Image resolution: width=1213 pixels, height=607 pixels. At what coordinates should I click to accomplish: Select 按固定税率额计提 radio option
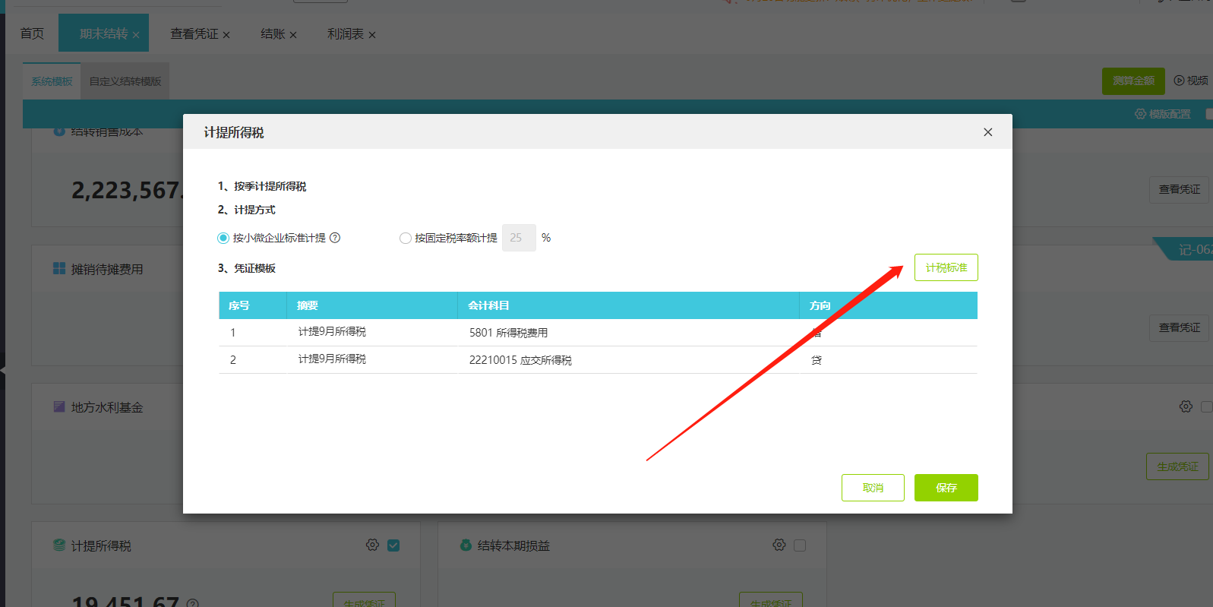coord(405,238)
